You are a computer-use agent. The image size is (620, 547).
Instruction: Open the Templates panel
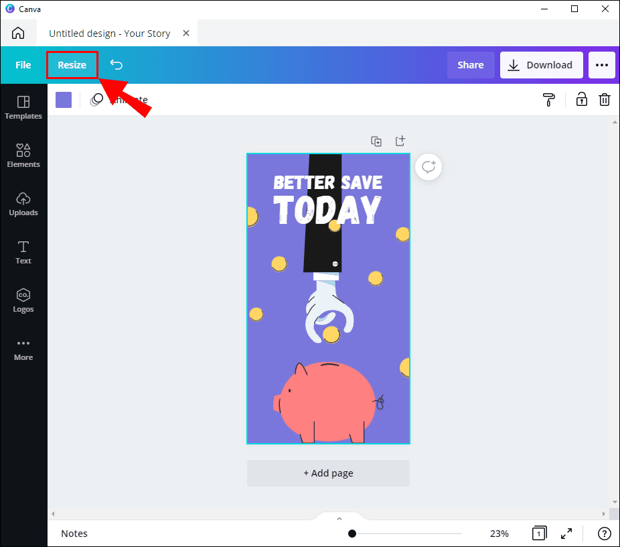click(23, 107)
